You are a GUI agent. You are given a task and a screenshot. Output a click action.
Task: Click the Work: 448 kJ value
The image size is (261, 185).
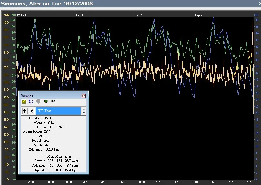click(x=49, y=122)
